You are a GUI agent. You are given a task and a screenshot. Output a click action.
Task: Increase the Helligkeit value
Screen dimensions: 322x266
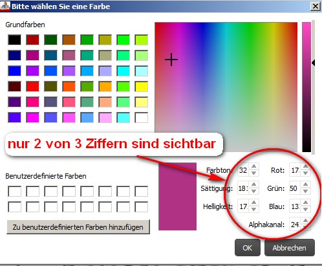pos(254,203)
